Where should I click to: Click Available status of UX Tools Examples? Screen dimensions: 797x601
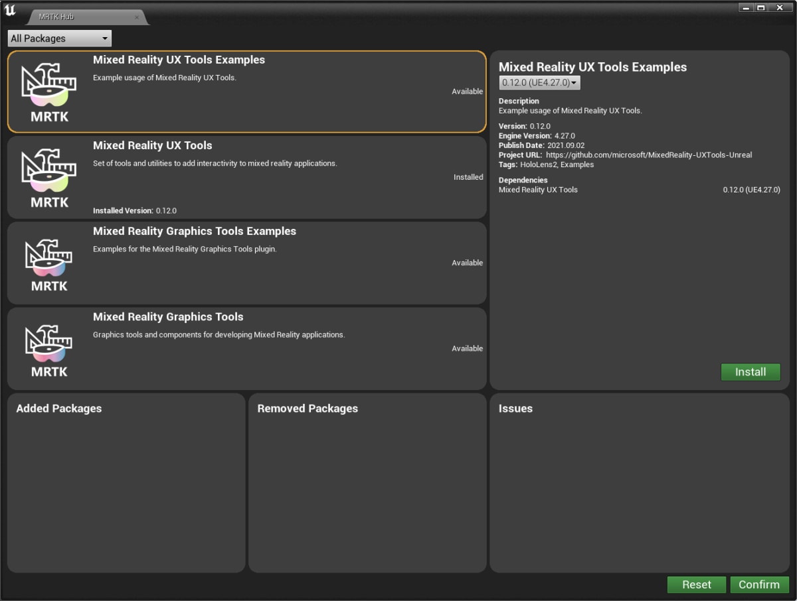point(468,92)
